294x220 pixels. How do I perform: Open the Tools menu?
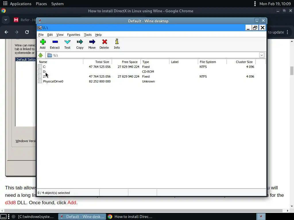click(x=88, y=35)
